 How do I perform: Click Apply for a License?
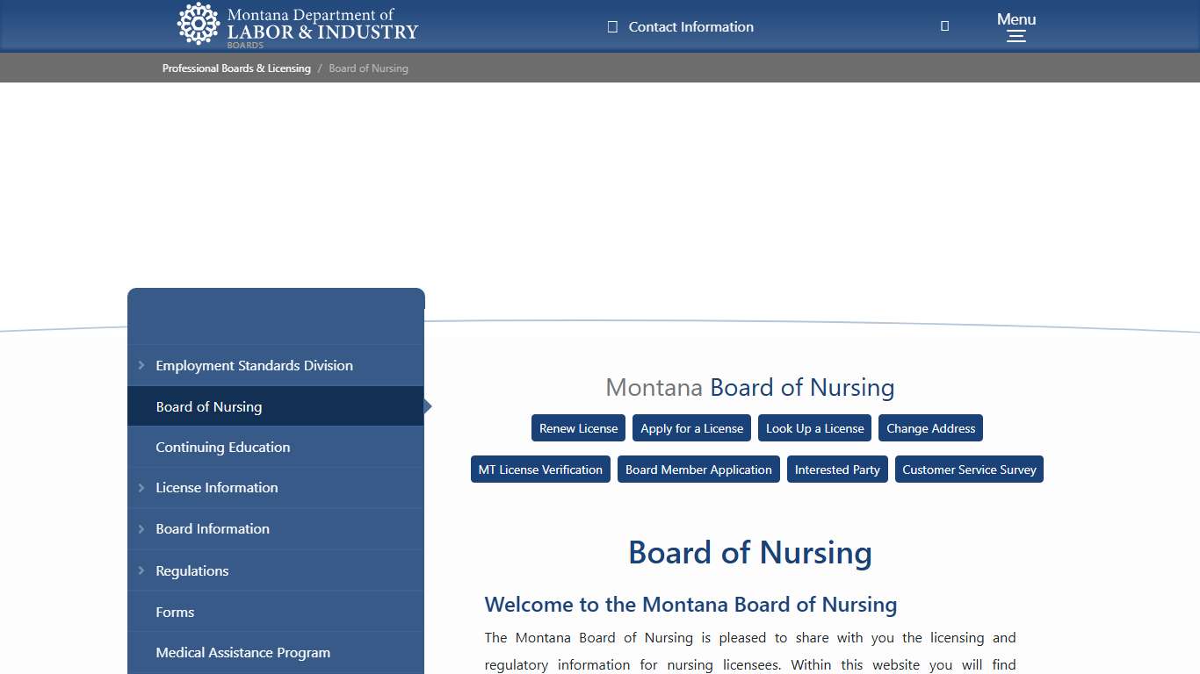(x=691, y=427)
